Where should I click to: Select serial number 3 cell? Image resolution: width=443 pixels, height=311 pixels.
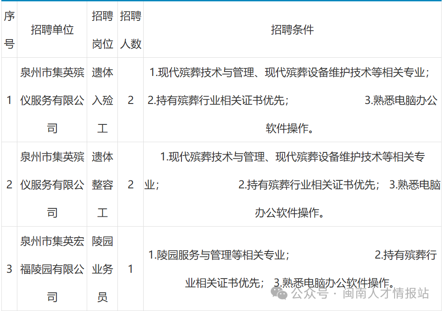[9, 269]
